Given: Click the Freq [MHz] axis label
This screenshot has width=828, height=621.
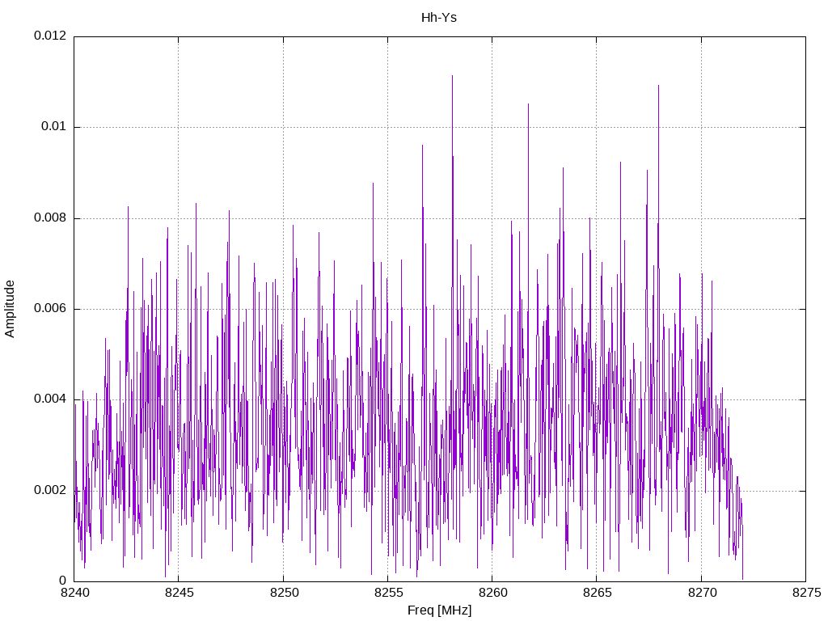Looking at the screenshot, I should pyautogui.click(x=439, y=610).
